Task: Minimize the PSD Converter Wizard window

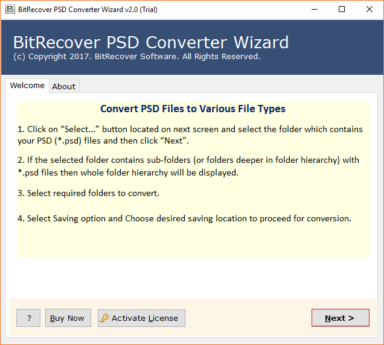Action: 315,10
